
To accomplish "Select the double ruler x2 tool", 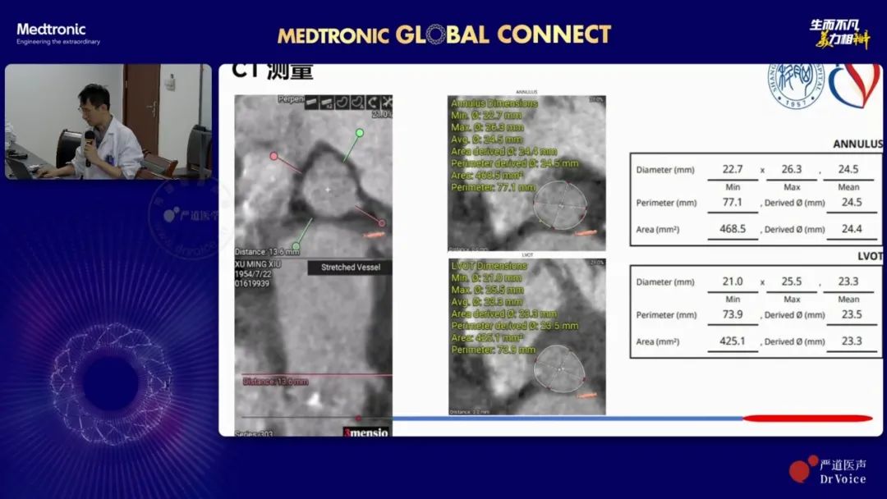I will 327,103.
